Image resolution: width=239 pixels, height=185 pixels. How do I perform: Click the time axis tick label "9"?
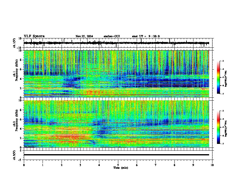coord(193,165)
